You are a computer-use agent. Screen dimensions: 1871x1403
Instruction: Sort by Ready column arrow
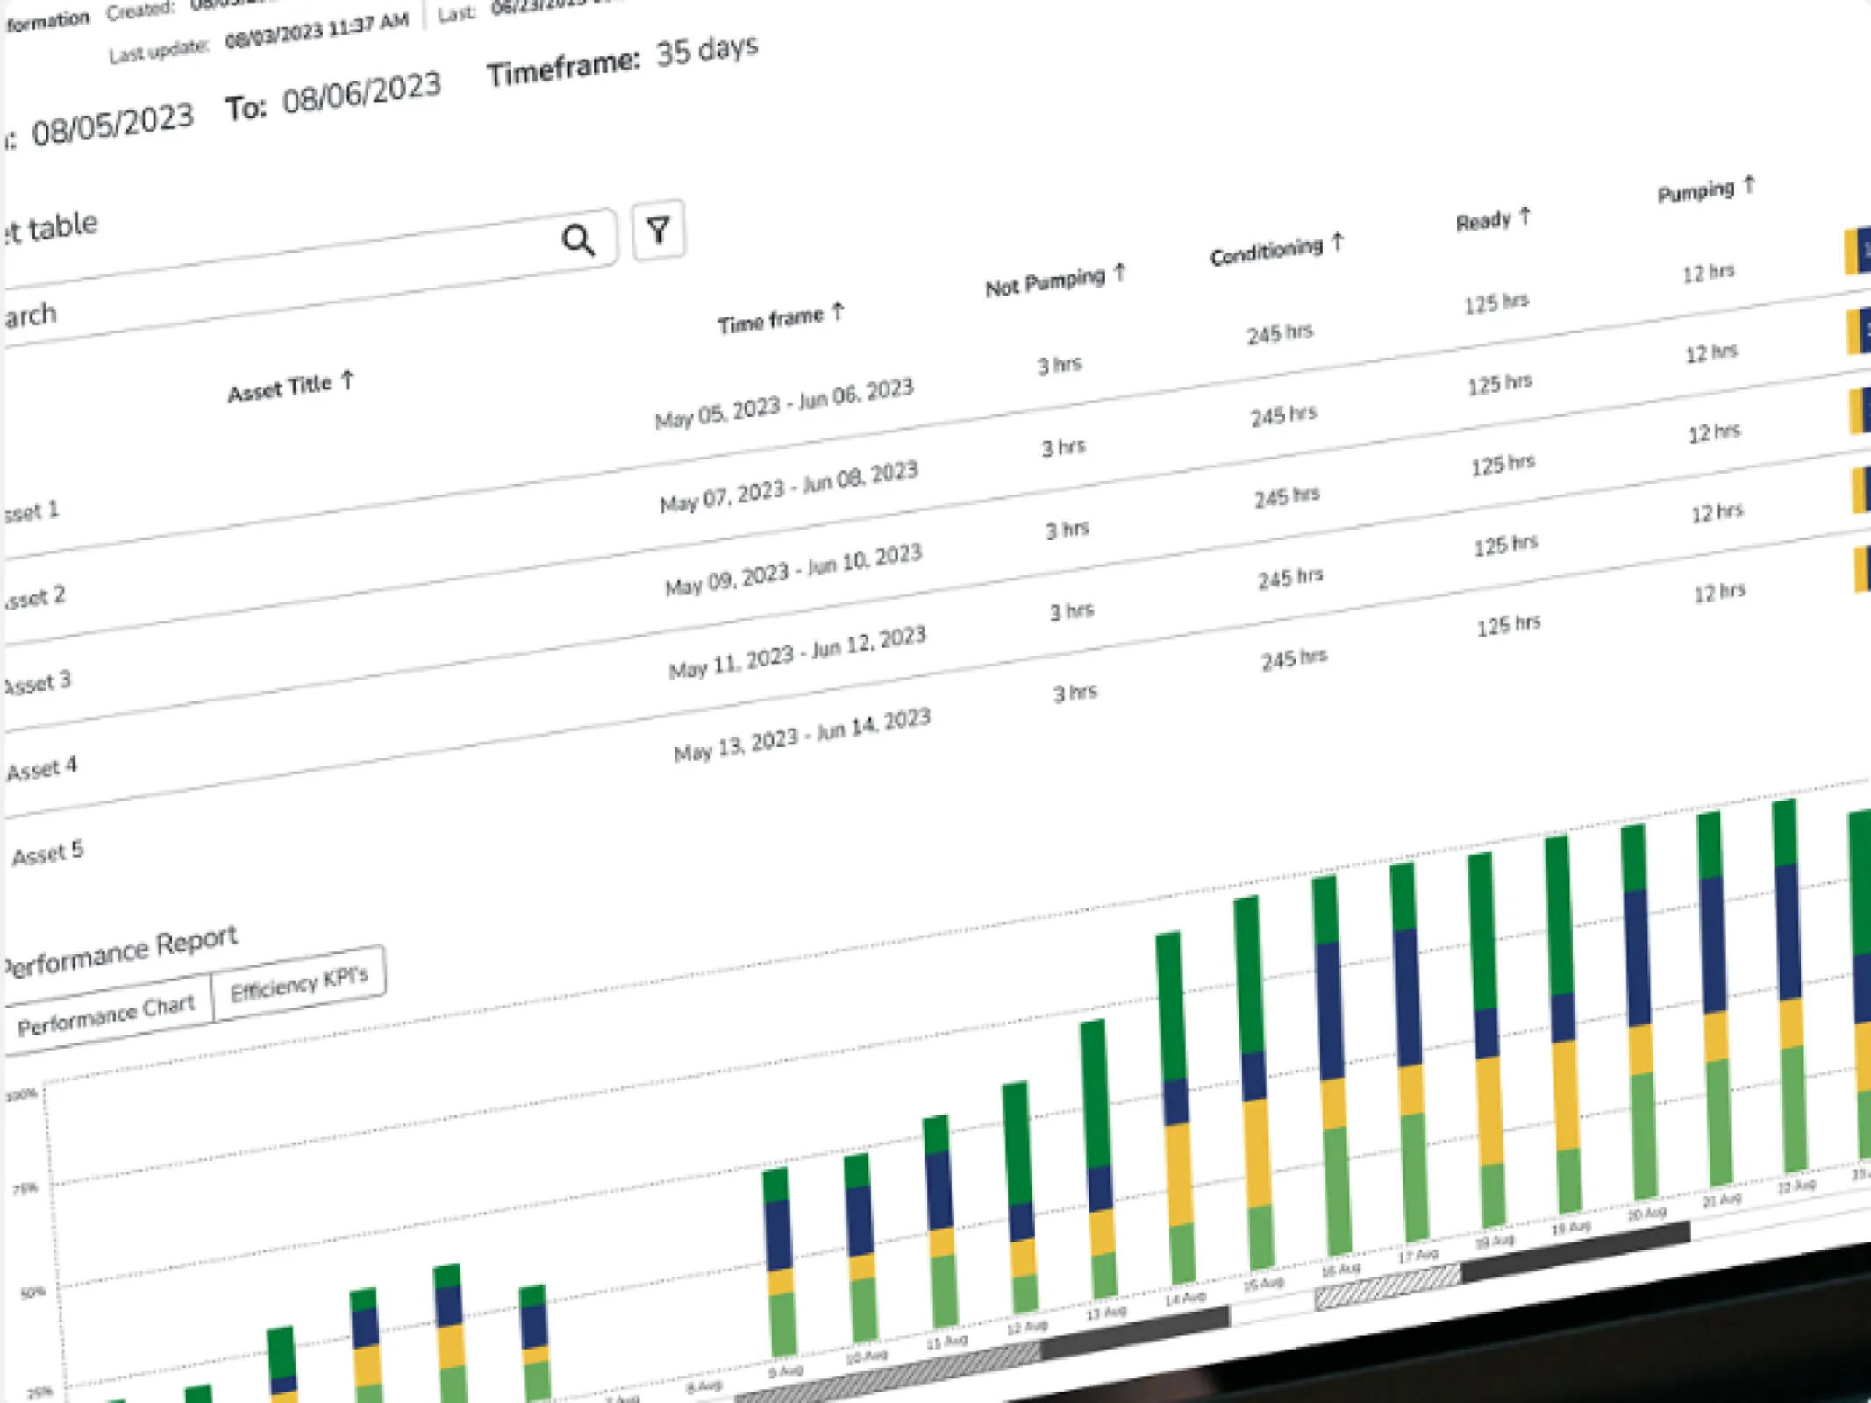pos(1525,215)
